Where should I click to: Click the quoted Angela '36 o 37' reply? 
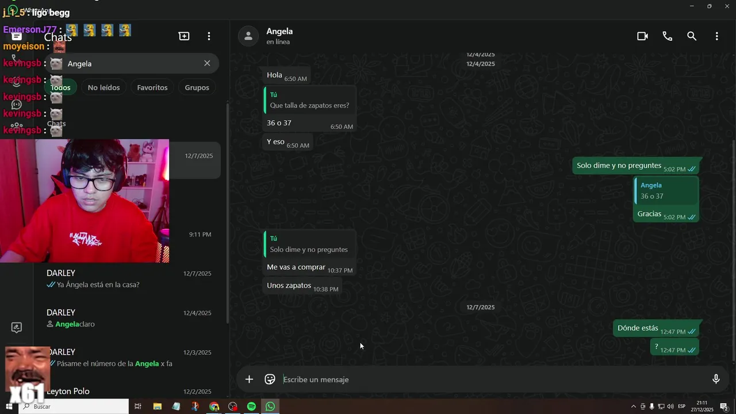(x=666, y=191)
